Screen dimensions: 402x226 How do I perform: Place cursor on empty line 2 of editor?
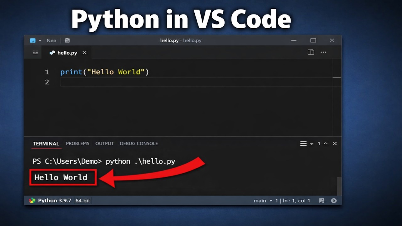pos(196,82)
